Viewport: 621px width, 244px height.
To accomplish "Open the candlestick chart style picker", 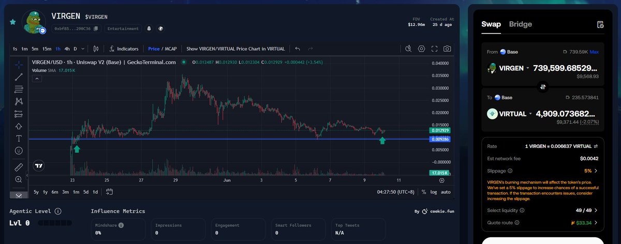I will [96, 49].
